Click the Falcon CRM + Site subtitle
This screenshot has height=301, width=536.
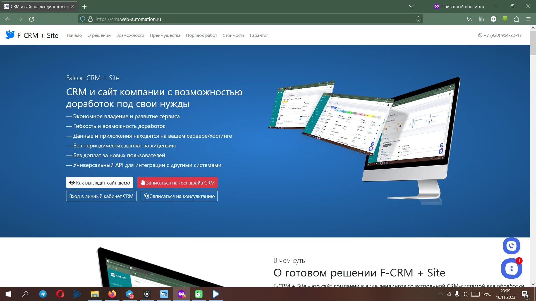pos(93,78)
